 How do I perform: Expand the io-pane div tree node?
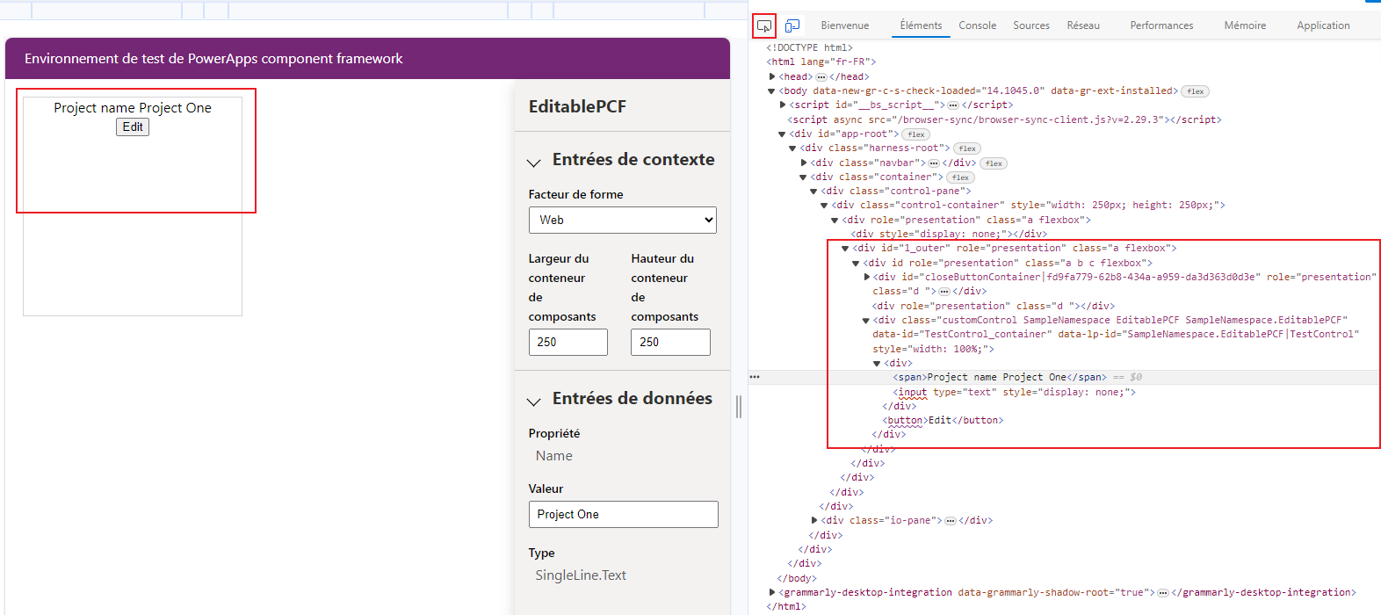(x=814, y=520)
